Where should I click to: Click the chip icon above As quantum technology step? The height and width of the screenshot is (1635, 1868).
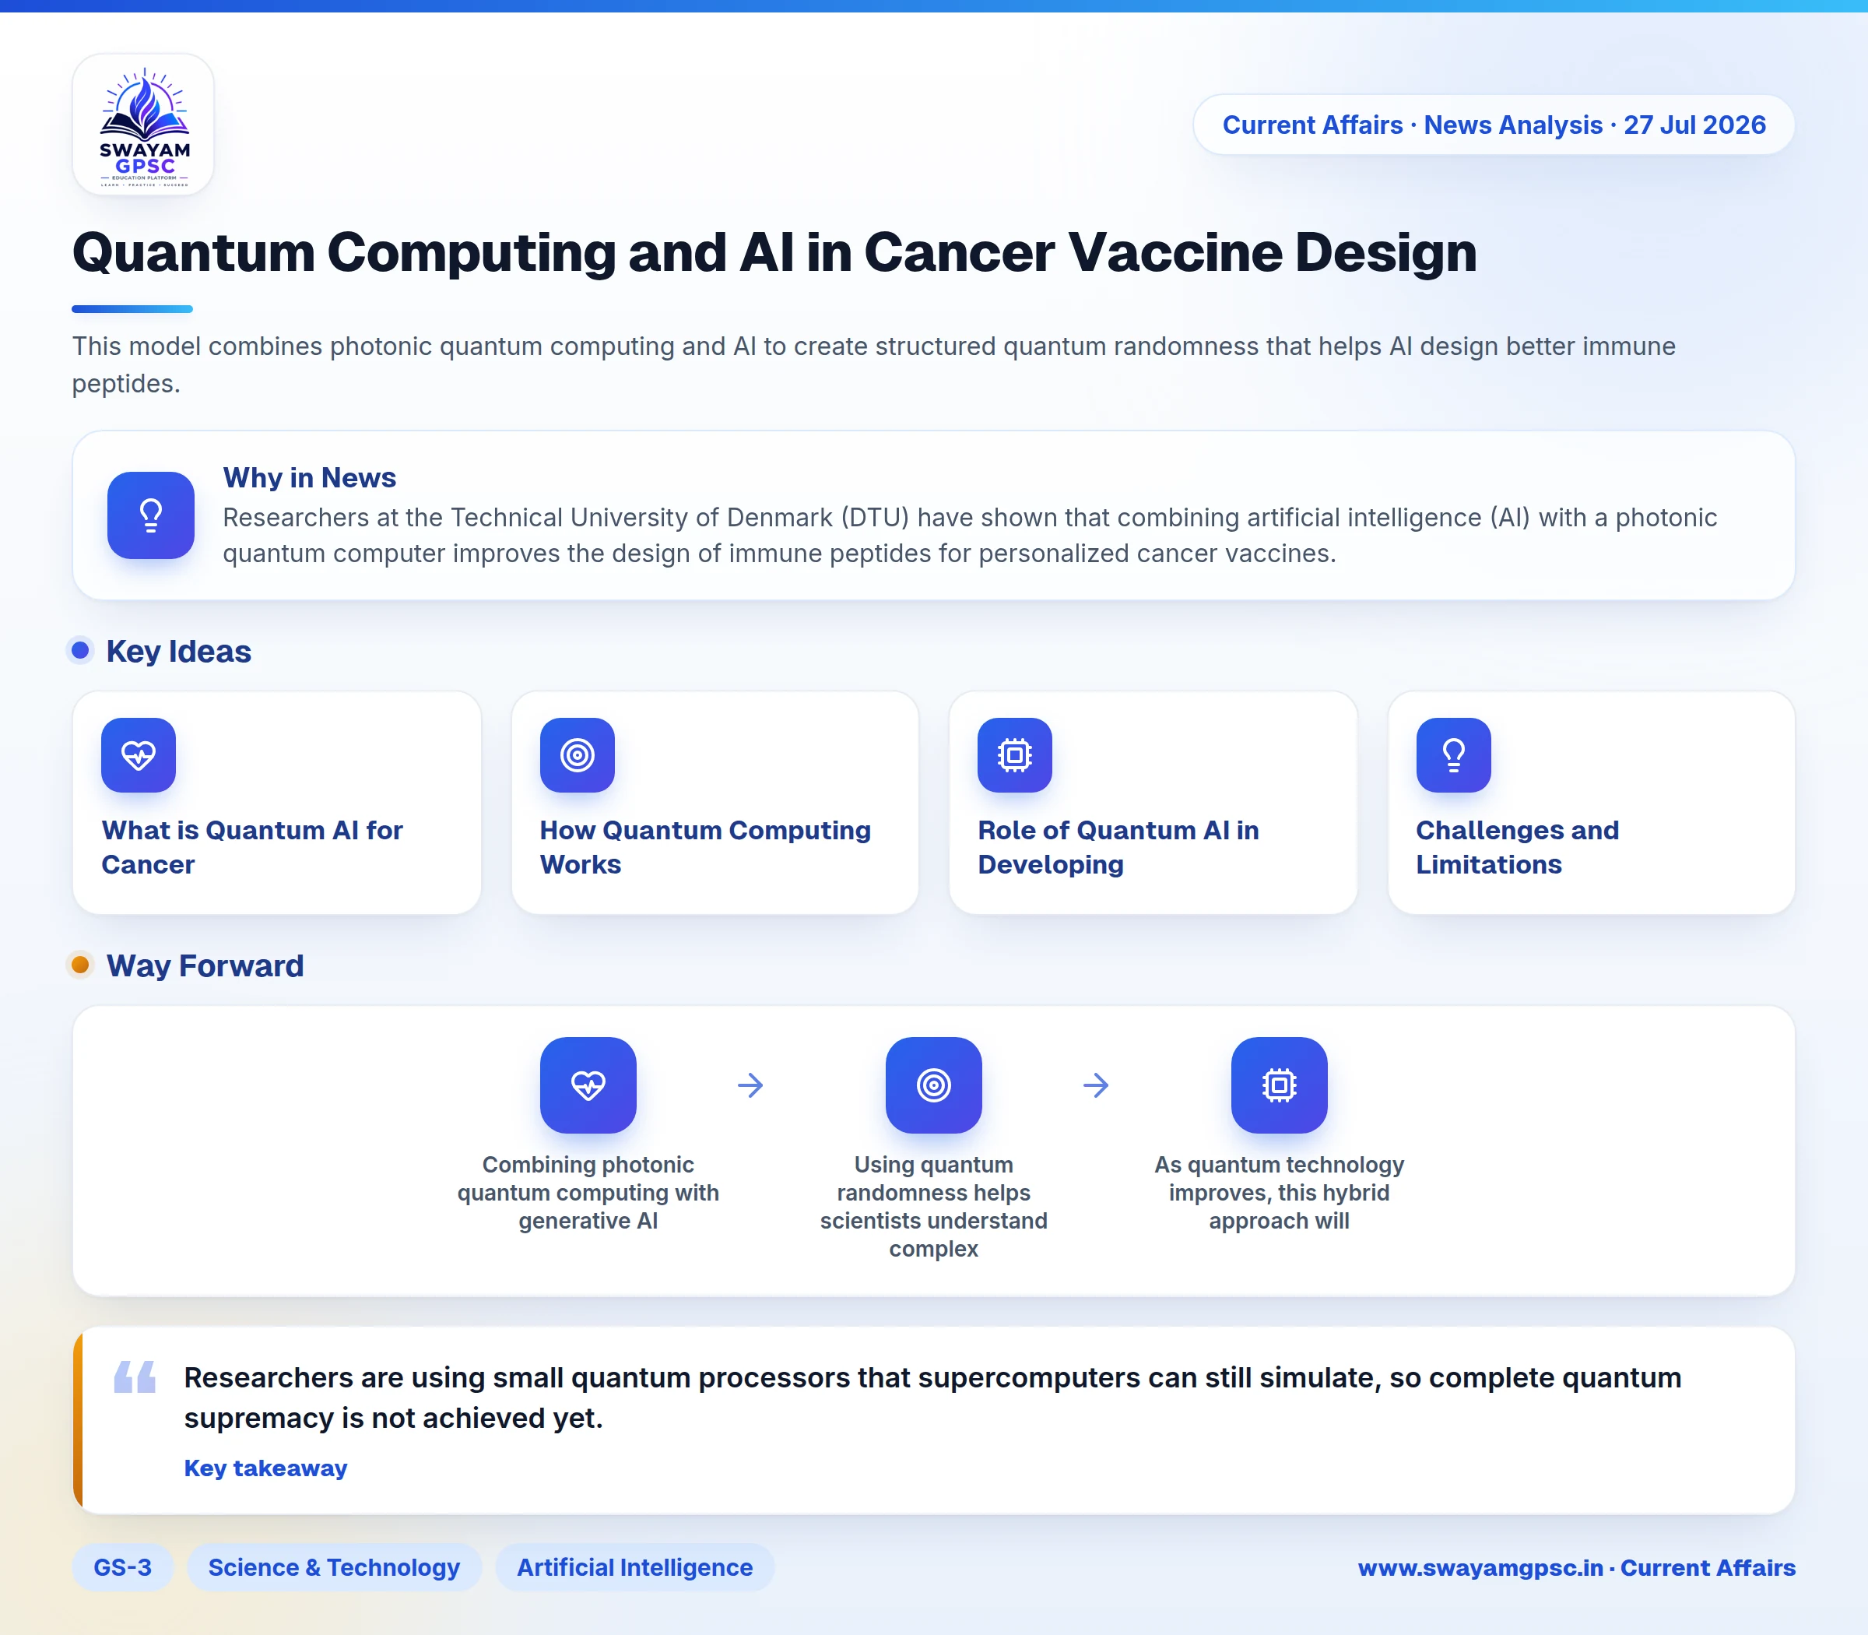pyautogui.click(x=1280, y=1085)
